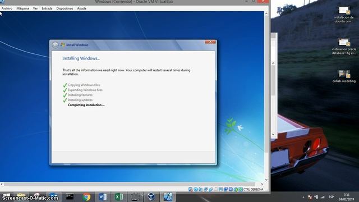Open the Máquina menu
This screenshot has height=202, width=359.
click(22, 8)
